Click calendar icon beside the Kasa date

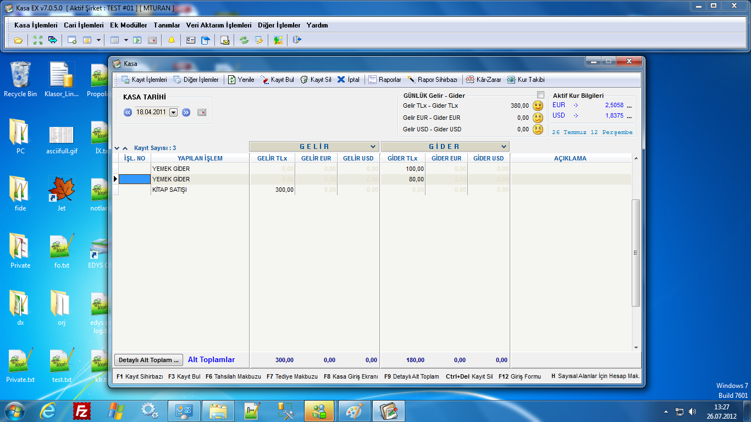pos(202,112)
